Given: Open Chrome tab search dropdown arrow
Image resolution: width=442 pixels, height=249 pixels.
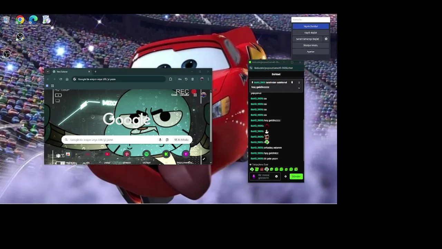Looking at the screenshot, I should (x=48, y=72).
